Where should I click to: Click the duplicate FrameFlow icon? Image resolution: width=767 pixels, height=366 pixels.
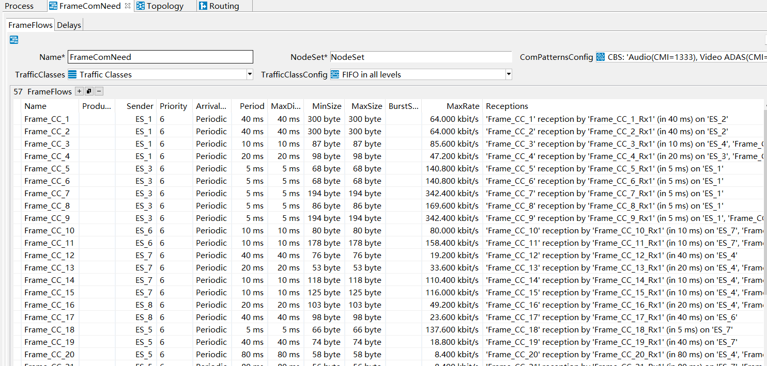(89, 91)
